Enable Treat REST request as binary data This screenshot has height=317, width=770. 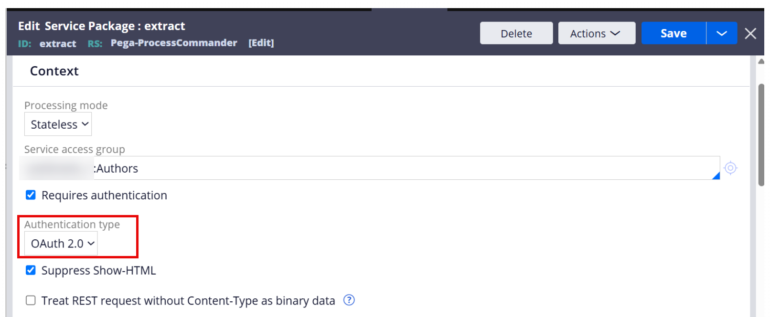click(31, 300)
